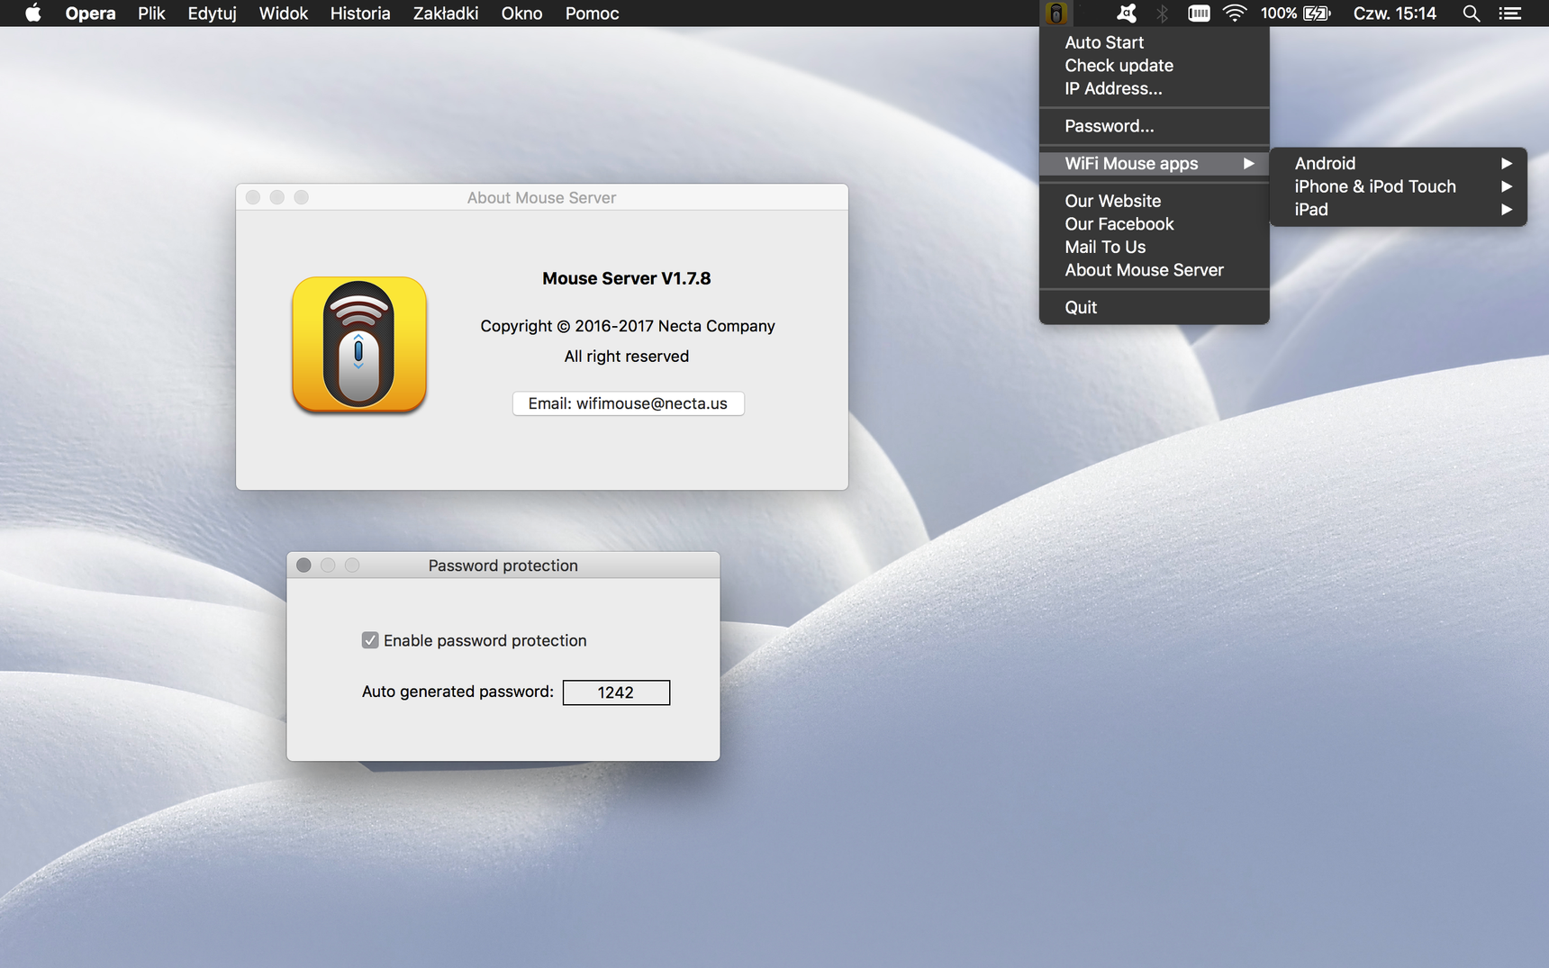This screenshot has width=1549, height=968.
Task: Click the Bluetooth status icon
Action: [1162, 14]
